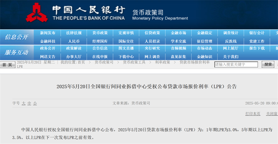This screenshot has height=144, width=278.
Task: Open 新闻发布 menu item
Action: [x=48, y=33]
